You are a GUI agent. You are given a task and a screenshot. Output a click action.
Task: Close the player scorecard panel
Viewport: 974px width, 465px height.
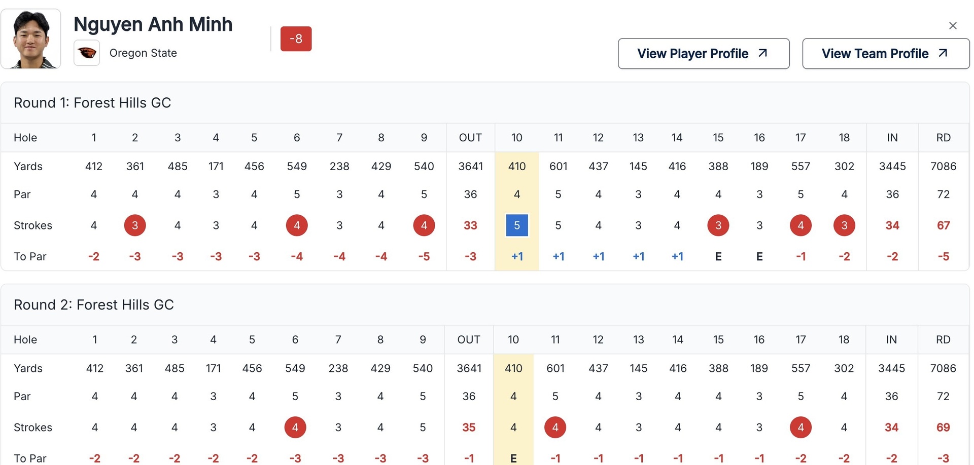click(x=953, y=26)
